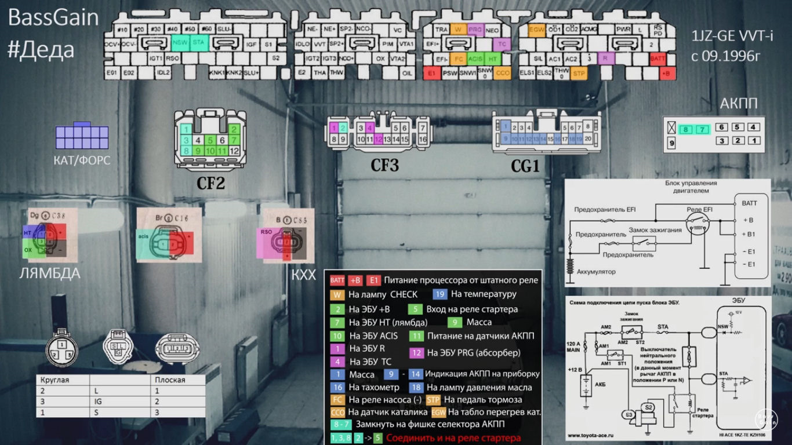Select the "Плоская" table header
The image size is (792, 445).
[x=170, y=380]
